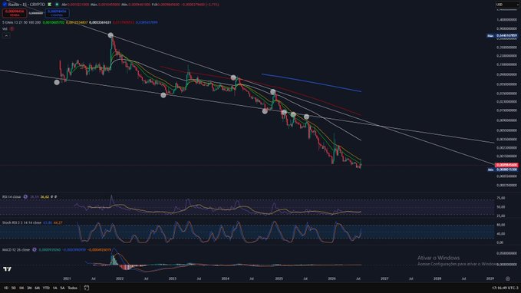This screenshot has width=521, height=293.
Task: Select the 6M time range
Action: coord(37,288)
